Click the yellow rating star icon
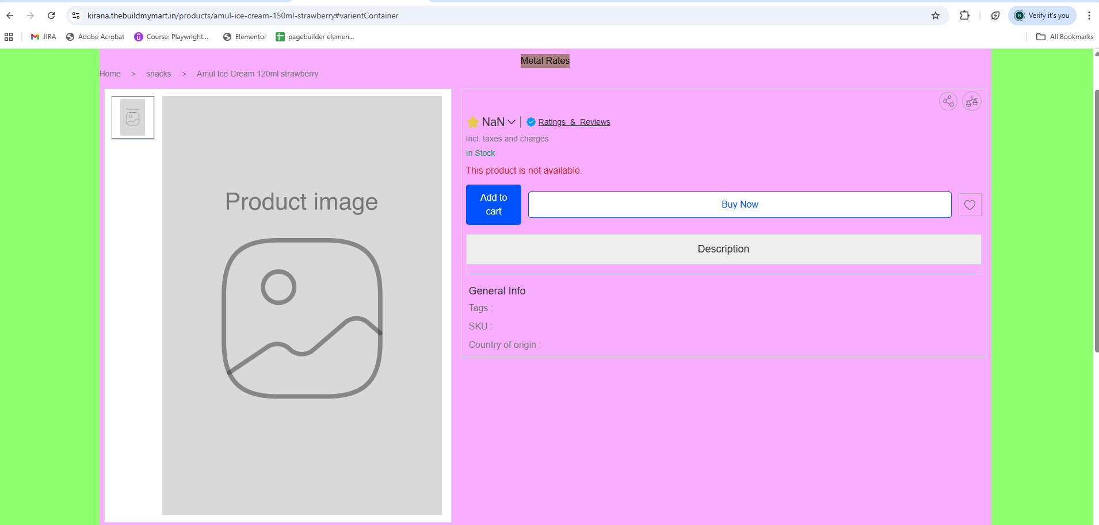This screenshot has width=1099, height=525. [x=473, y=122]
